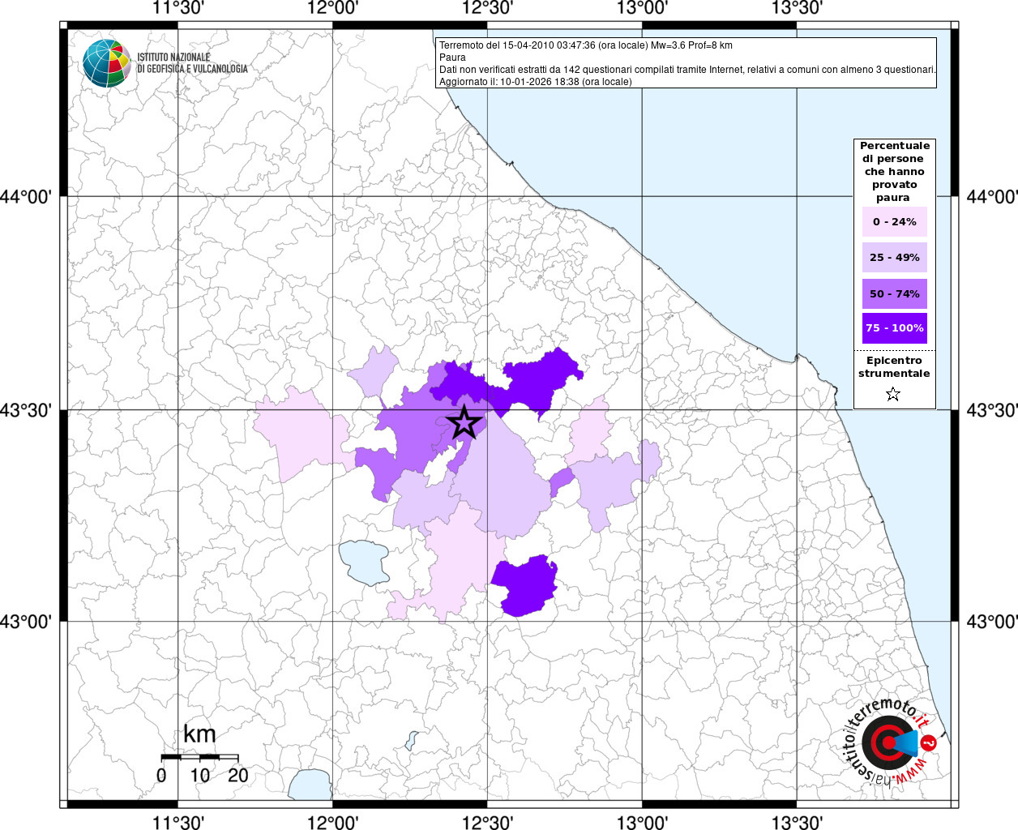Click the km scale bar
The height and width of the screenshot is (830, 1018).
[x=199, y=756]
